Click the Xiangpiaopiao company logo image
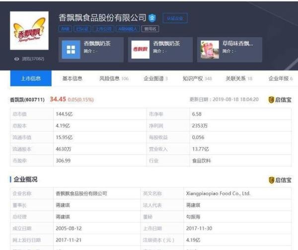Viewport: 298px width, 250px height. tap(29, 31)
